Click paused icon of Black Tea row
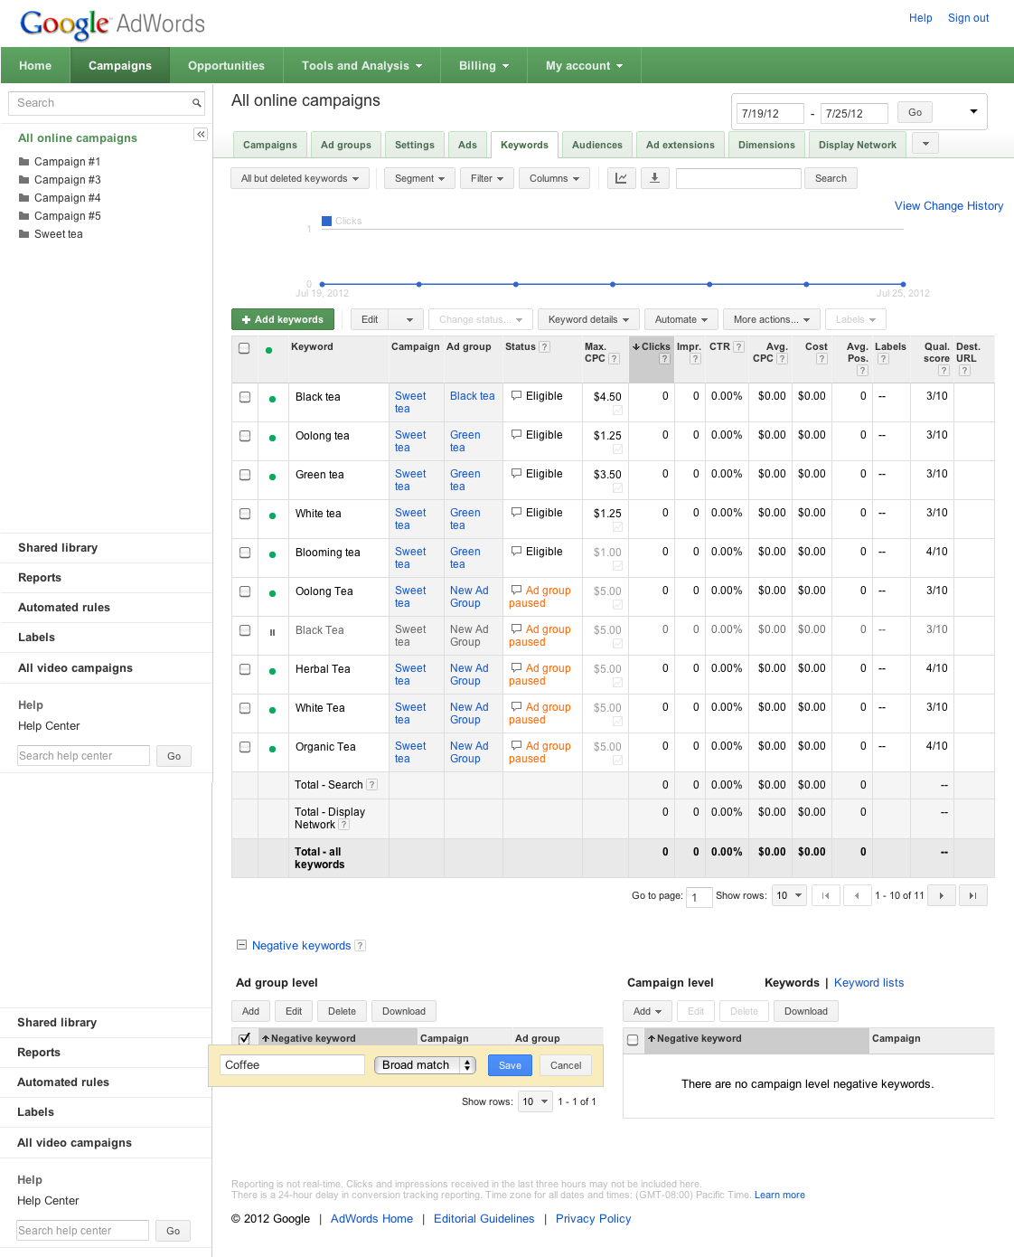The height and width of the screenshot is (1257, 1014). point(272,632)
